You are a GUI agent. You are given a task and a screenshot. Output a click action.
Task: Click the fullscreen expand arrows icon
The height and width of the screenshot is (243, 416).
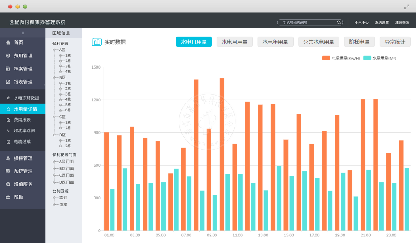(406, 7)
